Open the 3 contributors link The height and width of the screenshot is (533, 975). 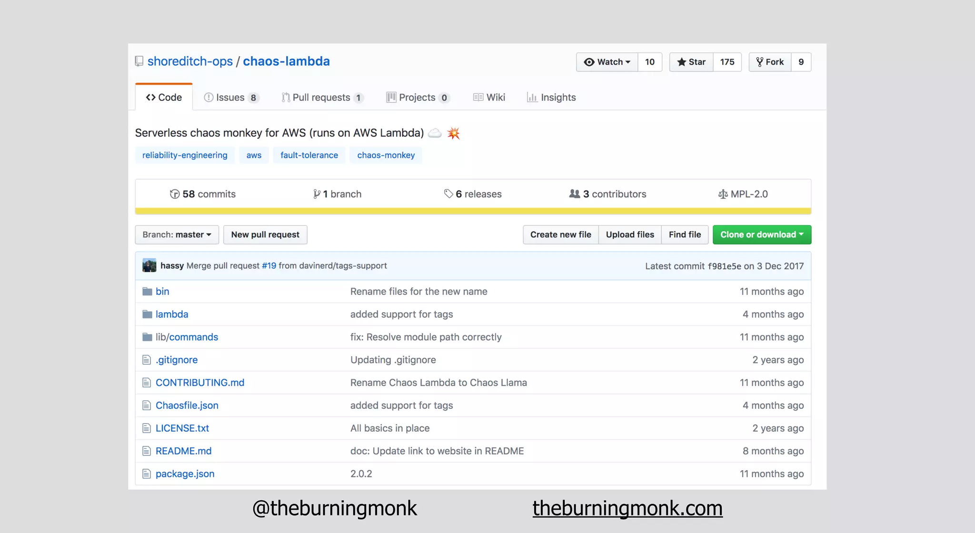(608, 194)
